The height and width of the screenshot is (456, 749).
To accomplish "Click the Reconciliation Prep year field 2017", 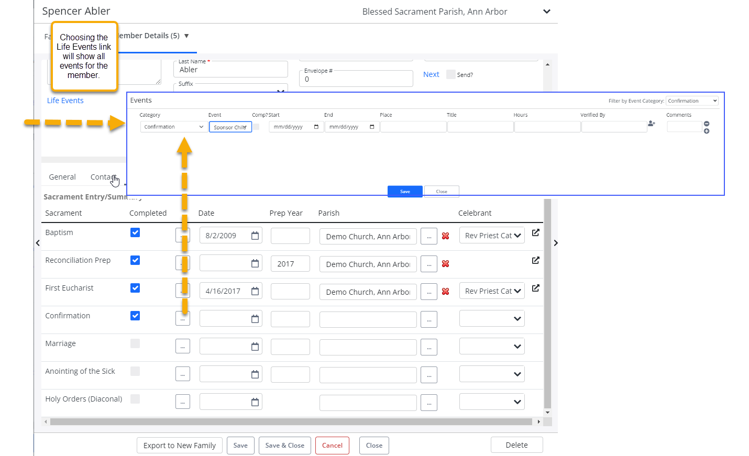I will (290, 264).
